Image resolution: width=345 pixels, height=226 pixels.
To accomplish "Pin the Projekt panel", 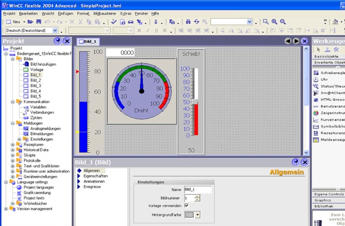I will pyautogui.click(x=58, y=41).
